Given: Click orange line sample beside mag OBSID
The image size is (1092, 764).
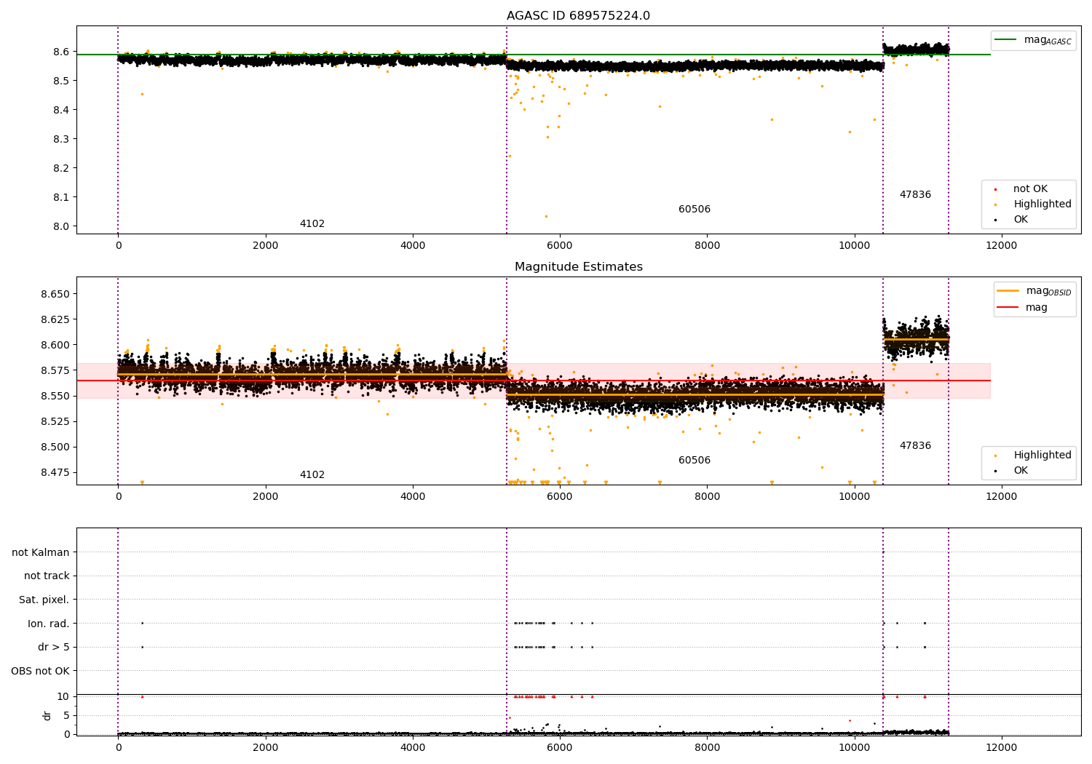Looking at the screenshot, I should tap(1008, 291).
